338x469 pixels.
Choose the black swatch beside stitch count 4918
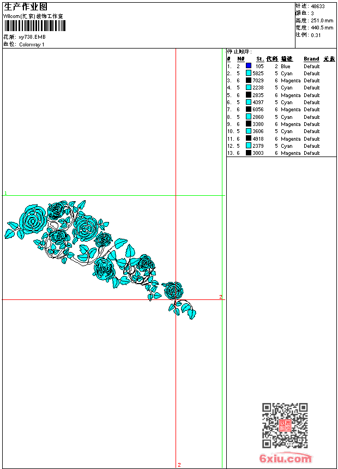pos(249,139)
